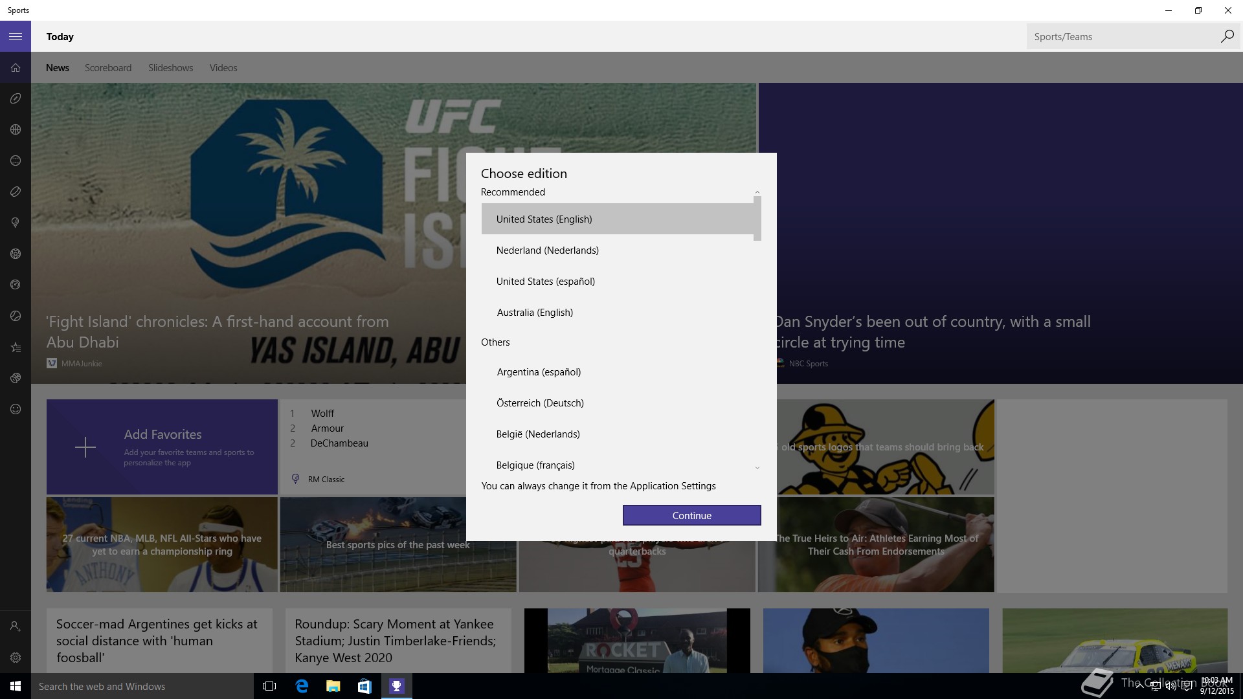
Task: Open the tennis ball section icon
Action: pyautogui.click(x=16, y=316)
